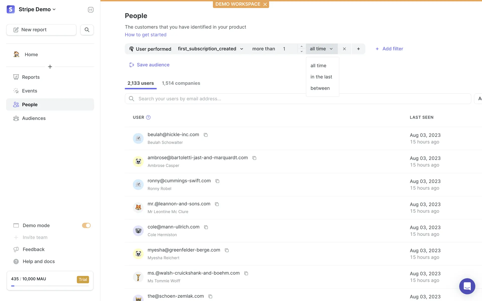Open the How to get started link
The height and width of the screenshot is (301, 482).
146,35
